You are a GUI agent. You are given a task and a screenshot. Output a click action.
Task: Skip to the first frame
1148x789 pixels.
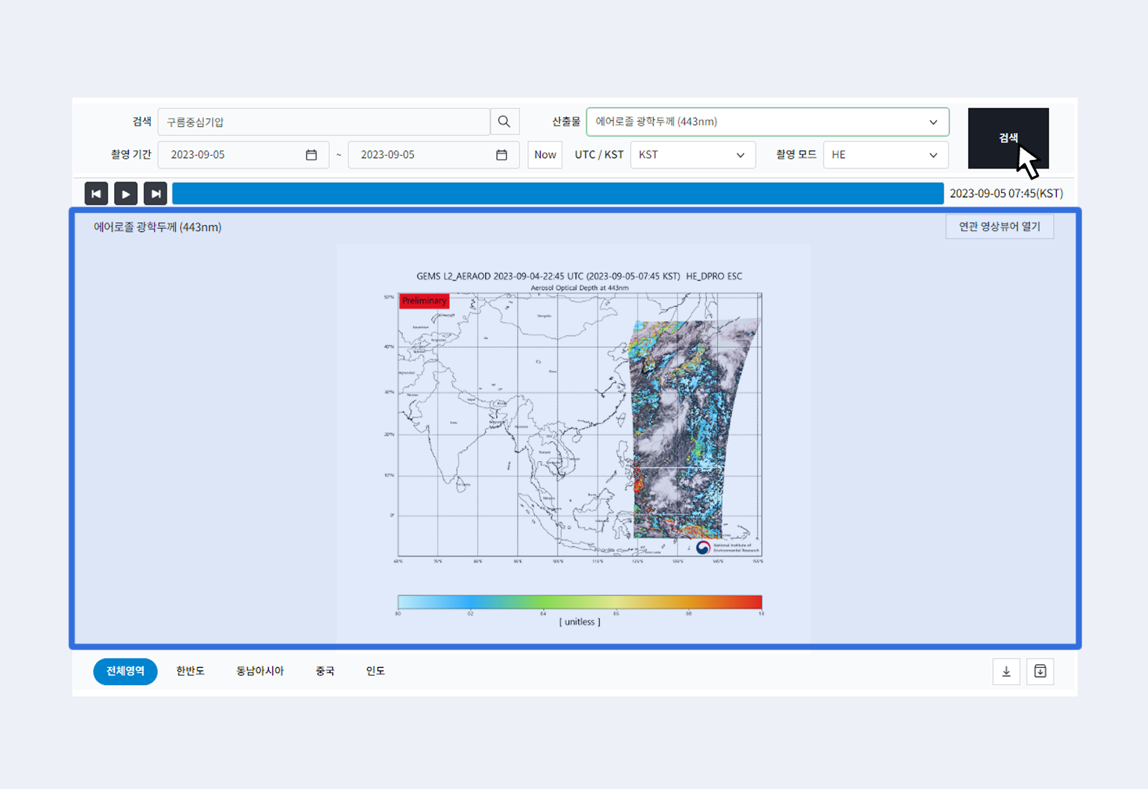click(x=96, y=194)
